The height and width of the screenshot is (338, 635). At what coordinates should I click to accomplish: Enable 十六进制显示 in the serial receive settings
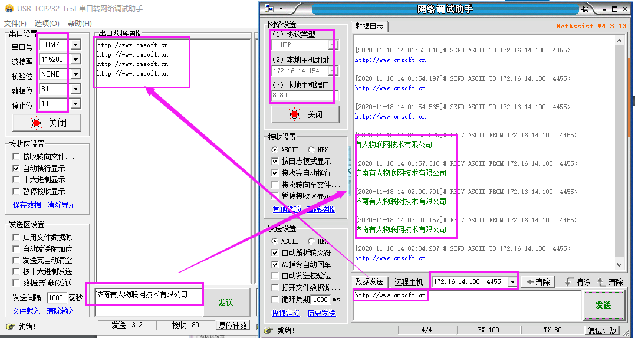tap(17, 179)
